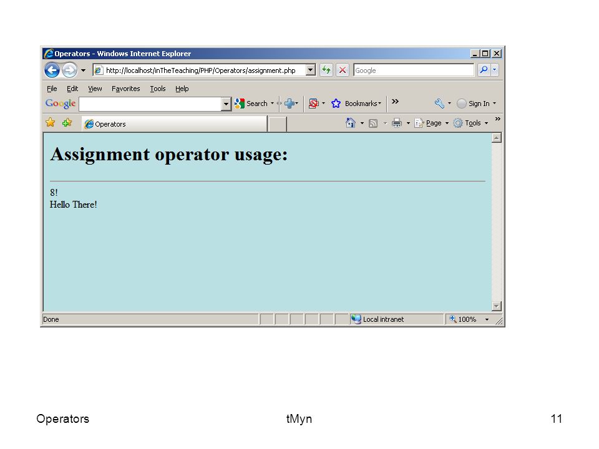Viewport: 599px width, 449px height.
Task: Click the 'Hello There!' text
Action: 74,205
